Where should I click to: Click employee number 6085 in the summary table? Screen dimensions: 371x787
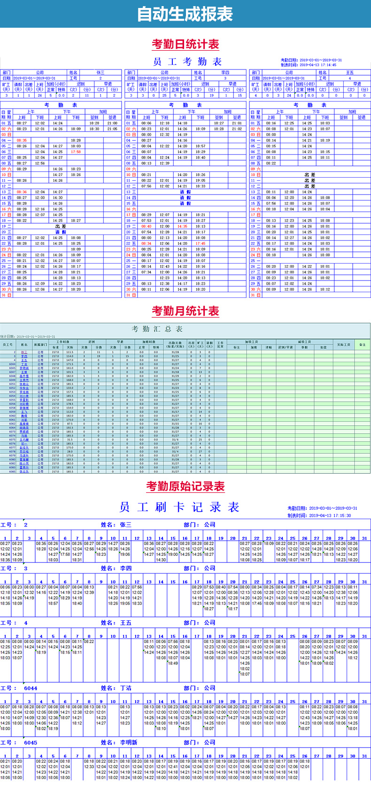tap(12, 471)
